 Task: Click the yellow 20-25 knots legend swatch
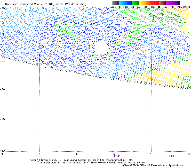point(142,3)
